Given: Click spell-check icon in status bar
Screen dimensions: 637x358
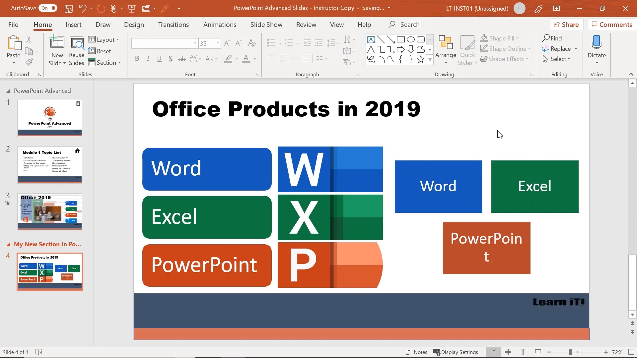Looking at the screenshot, I should pos(39,352).
